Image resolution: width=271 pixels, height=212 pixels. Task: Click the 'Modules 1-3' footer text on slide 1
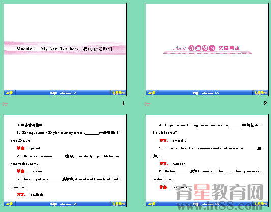68,93
